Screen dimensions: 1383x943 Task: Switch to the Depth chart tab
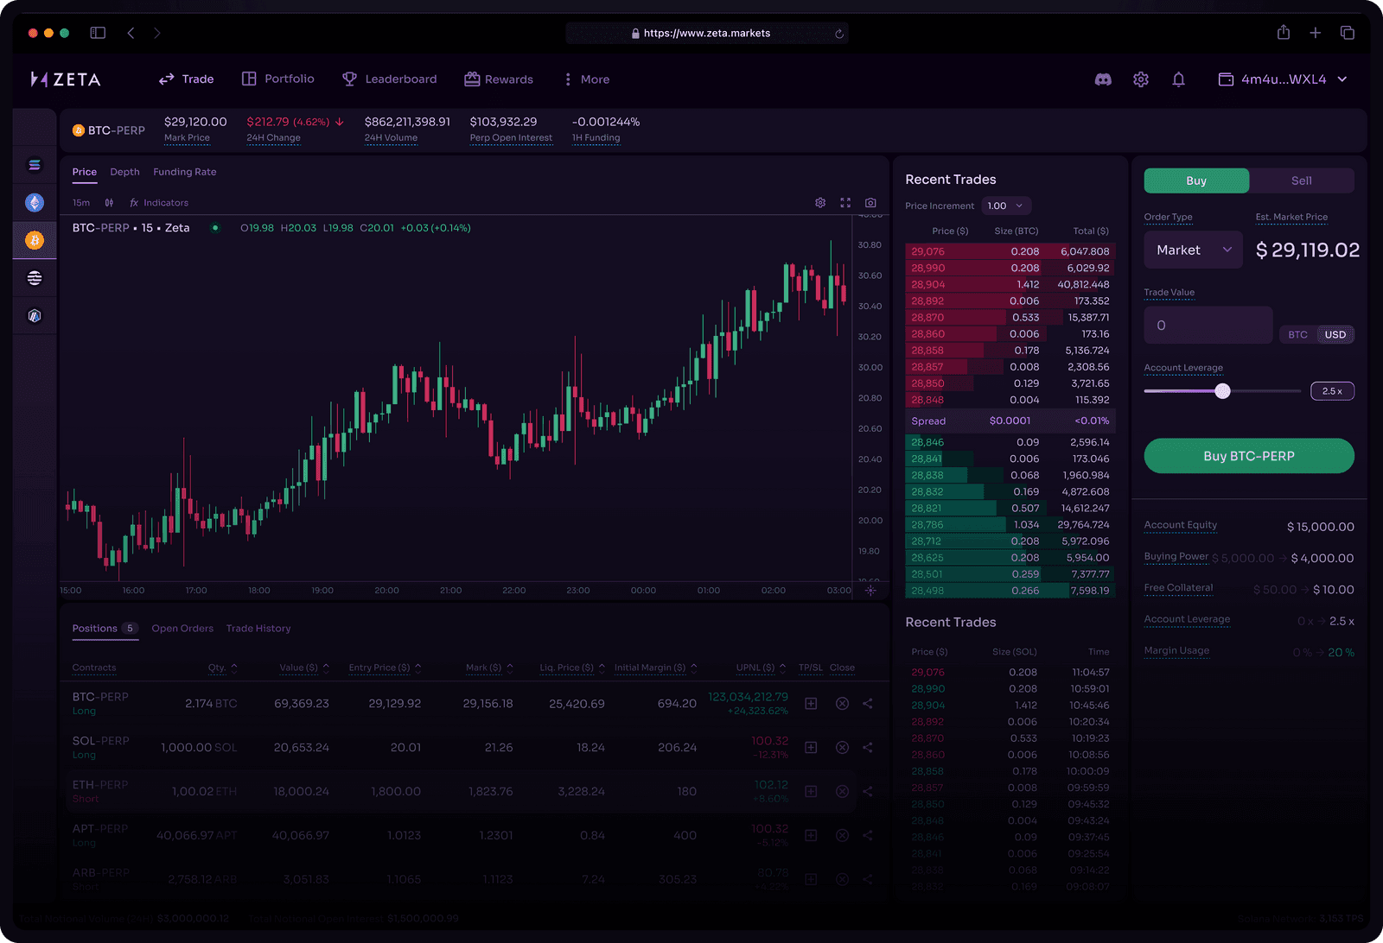click(124, 172)
